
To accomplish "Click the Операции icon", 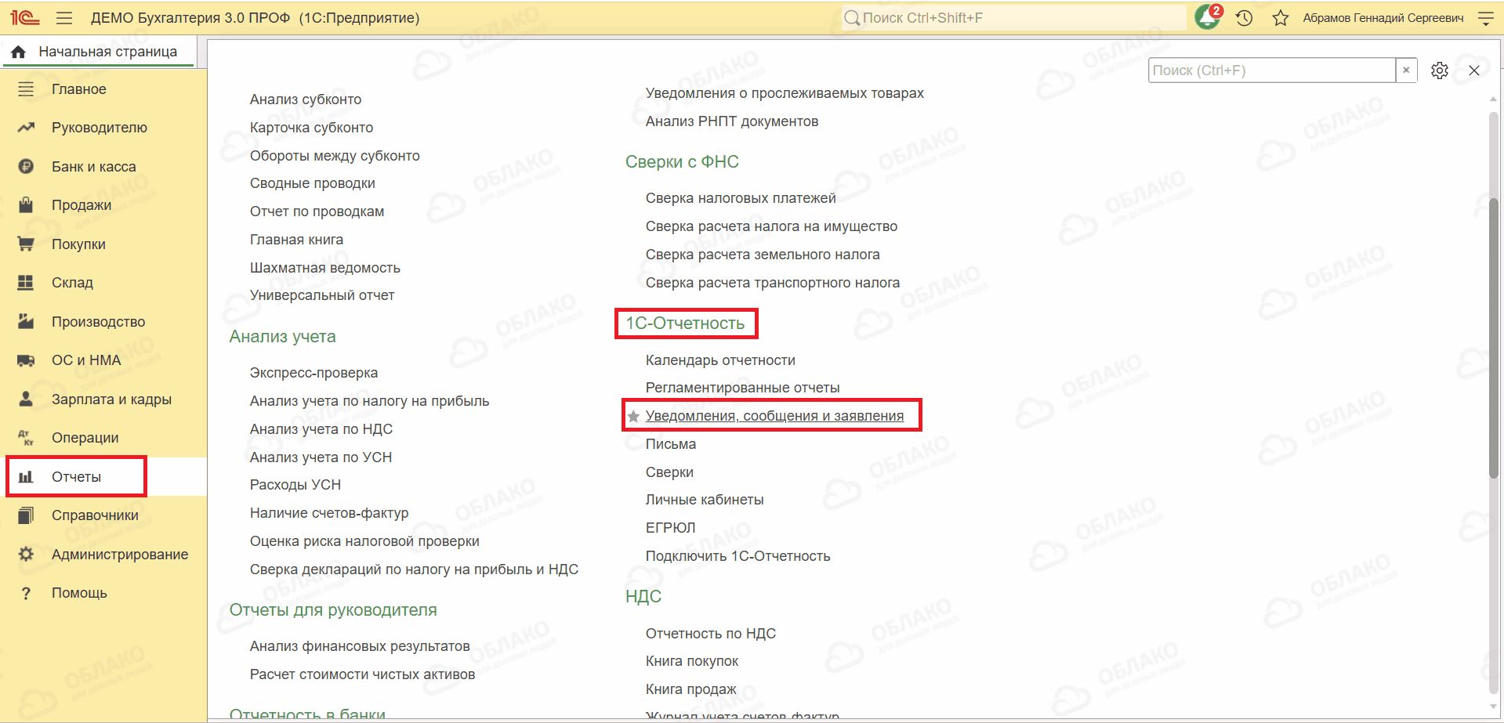I will click(x=26, y=438).
